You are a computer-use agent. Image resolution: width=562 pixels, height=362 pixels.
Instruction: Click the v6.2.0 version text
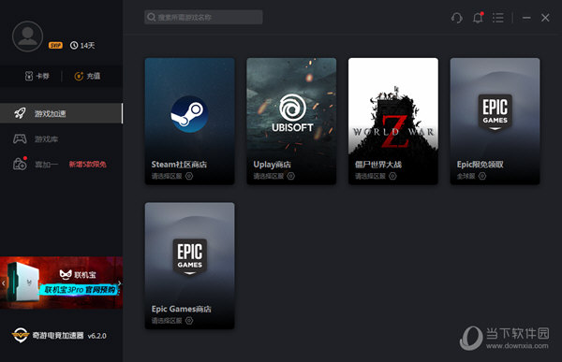pos(96,336)
